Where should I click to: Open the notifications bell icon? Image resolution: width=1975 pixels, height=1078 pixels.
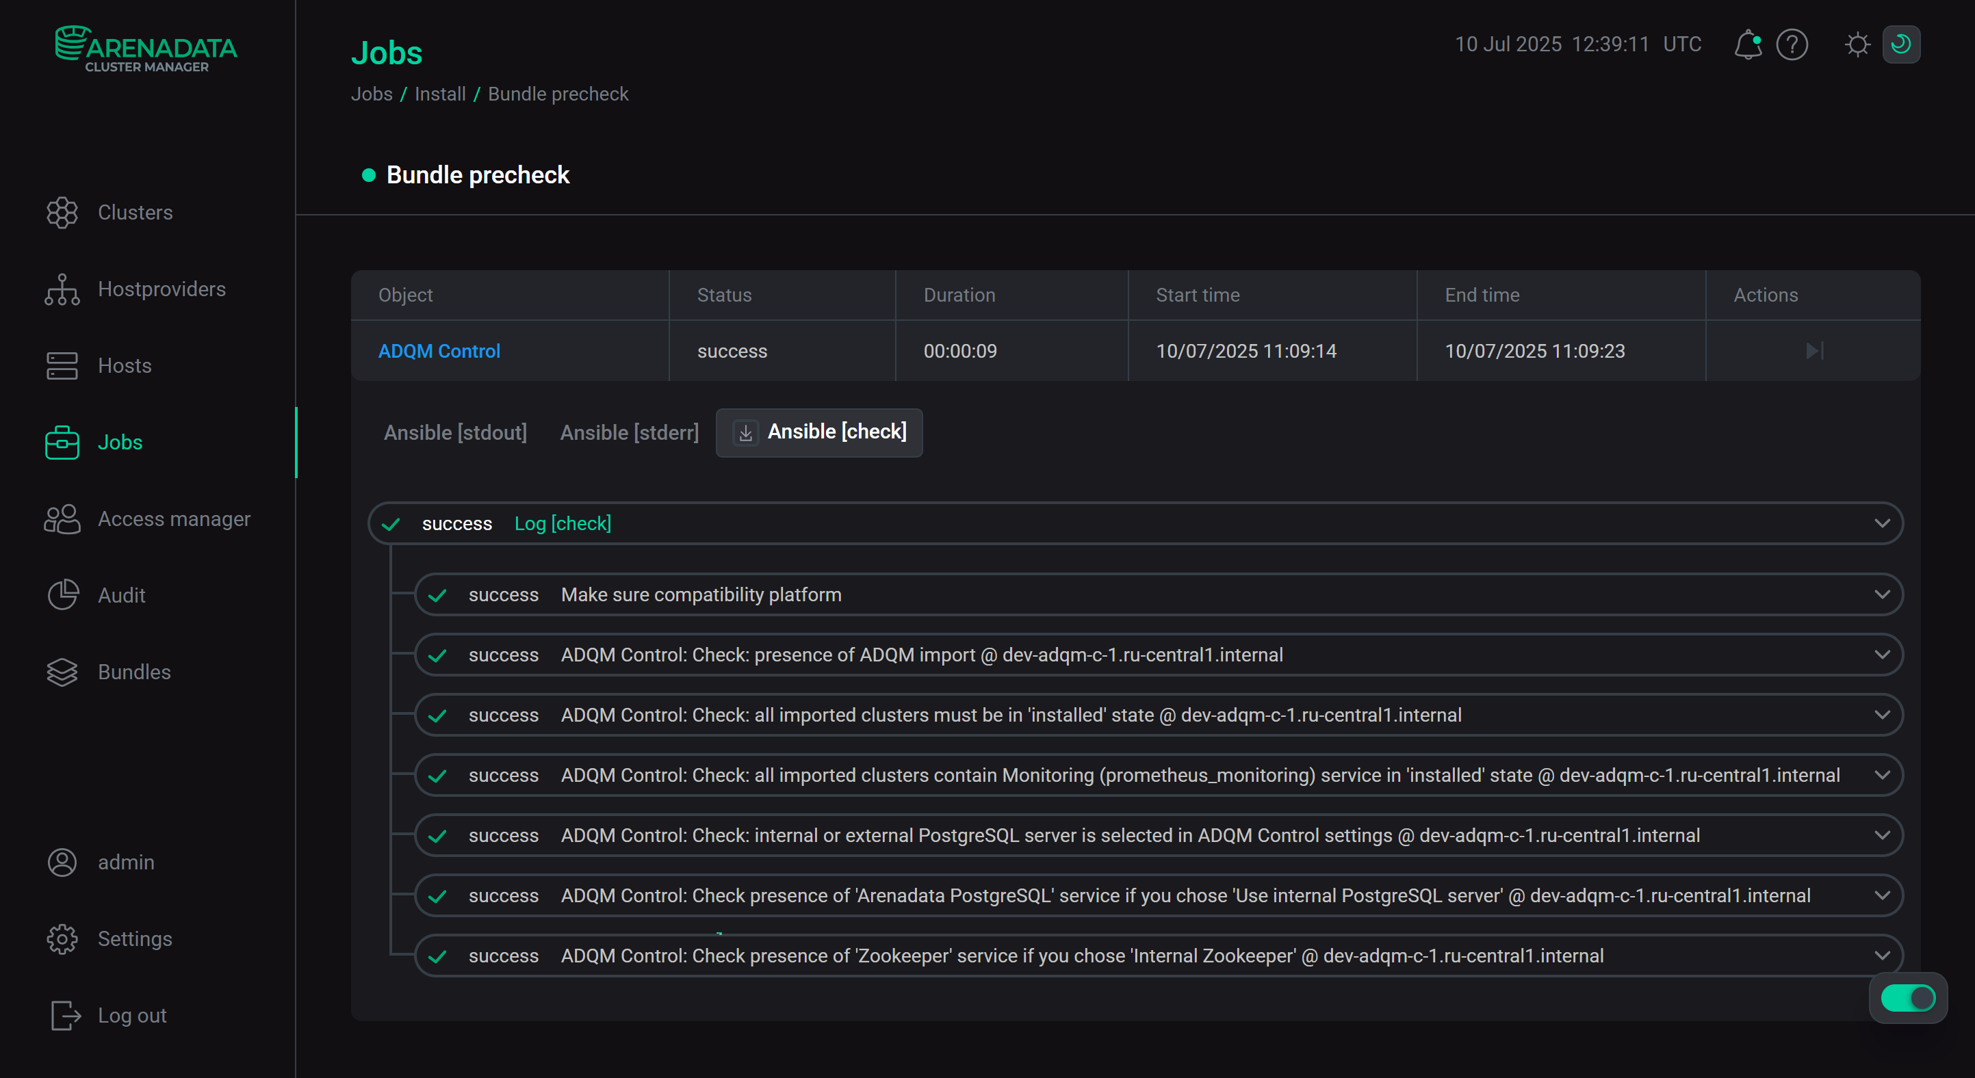tap(1746, 44)
